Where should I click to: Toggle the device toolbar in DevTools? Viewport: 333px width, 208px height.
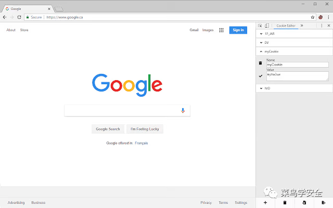[x=267, y=25]
